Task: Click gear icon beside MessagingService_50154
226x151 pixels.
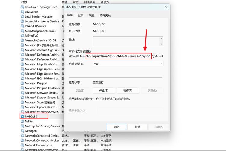Action: pos(23,40)
